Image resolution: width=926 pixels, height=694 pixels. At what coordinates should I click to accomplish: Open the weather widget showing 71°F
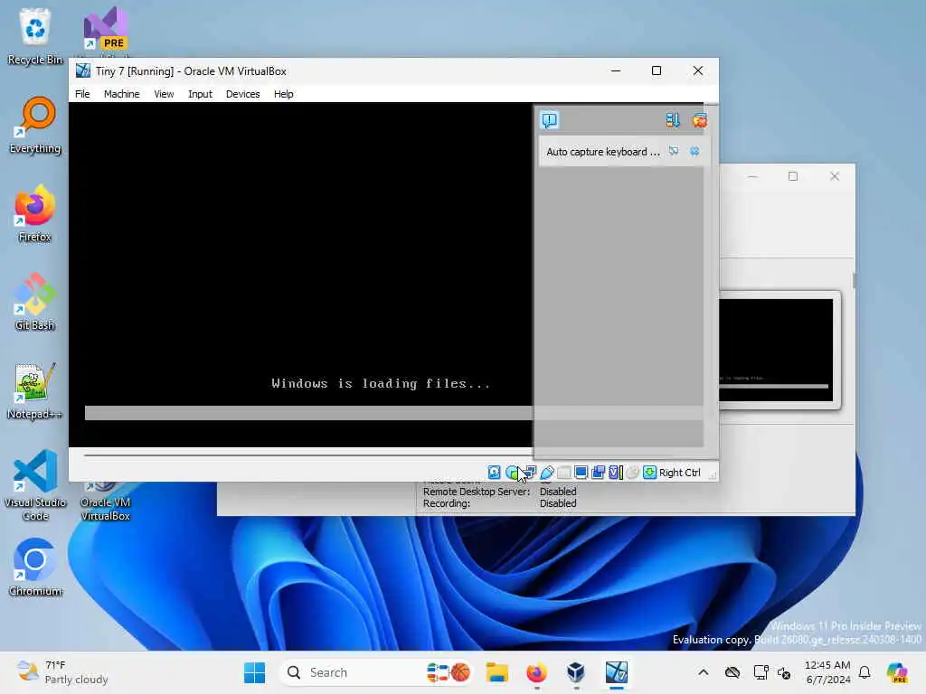coord(62,672)
